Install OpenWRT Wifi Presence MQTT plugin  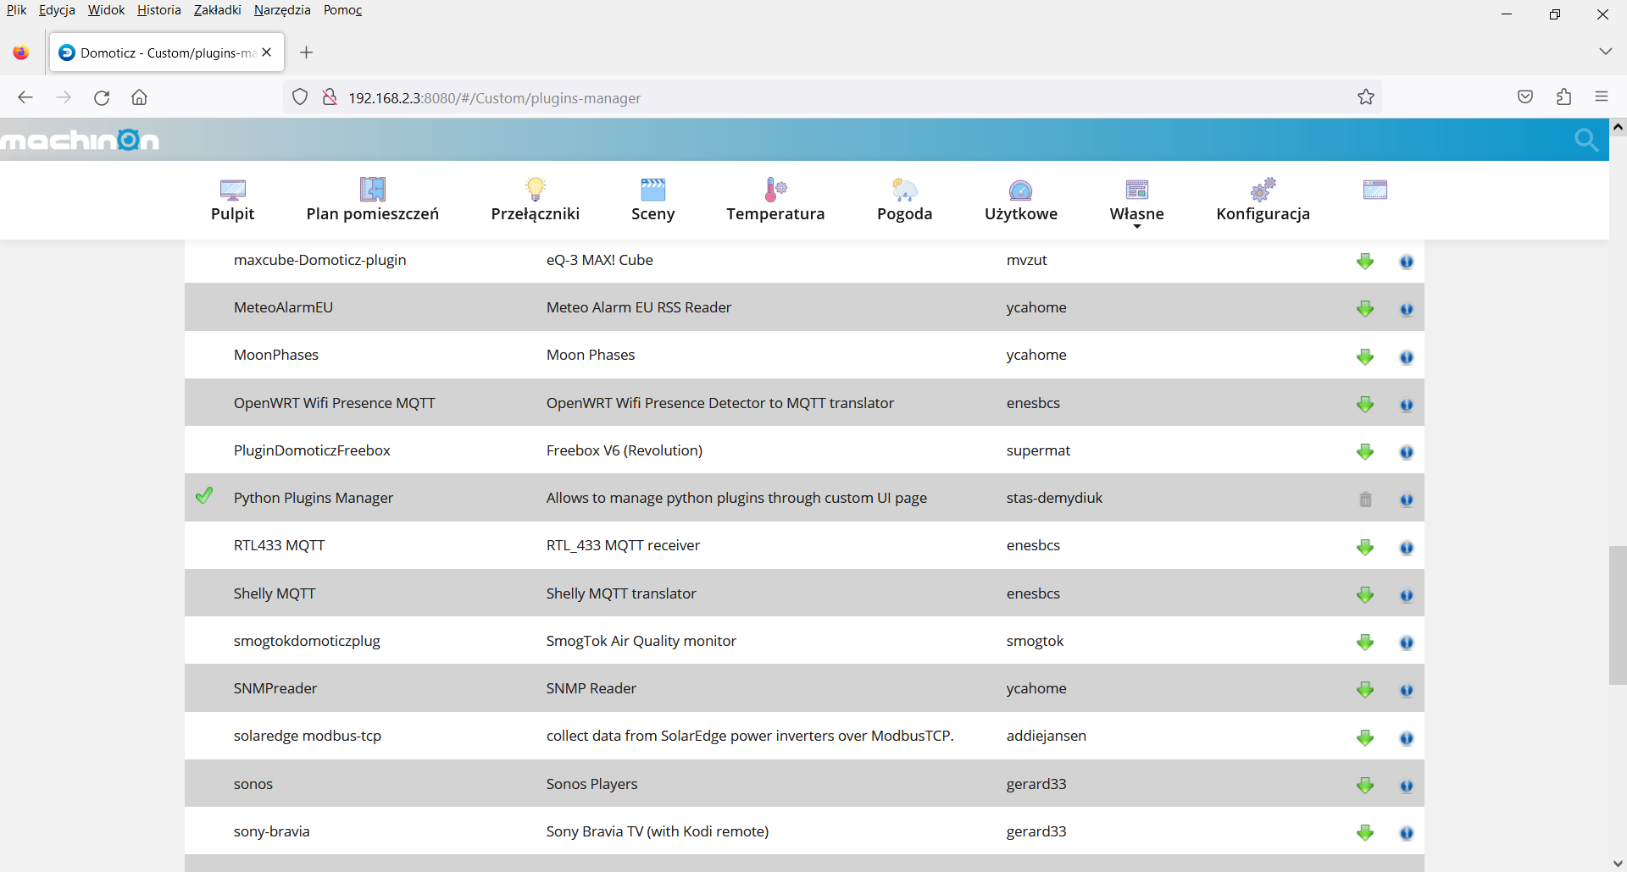[x=1364, y=405]
